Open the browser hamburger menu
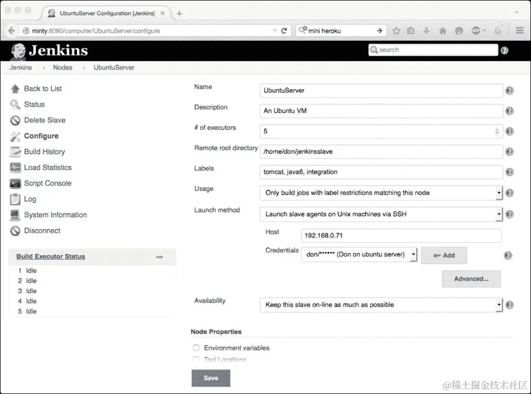531x394 pixels. pos(519,31)
